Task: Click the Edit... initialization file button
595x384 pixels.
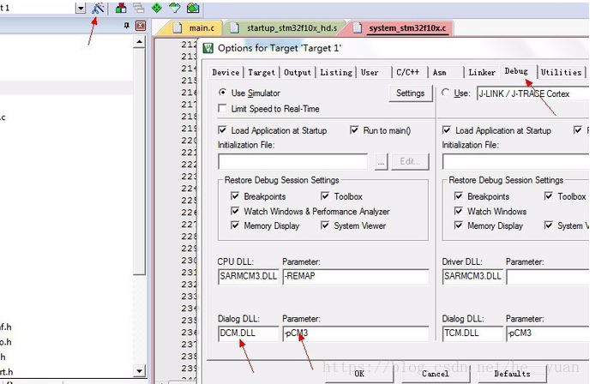Action: pos(410,162)
